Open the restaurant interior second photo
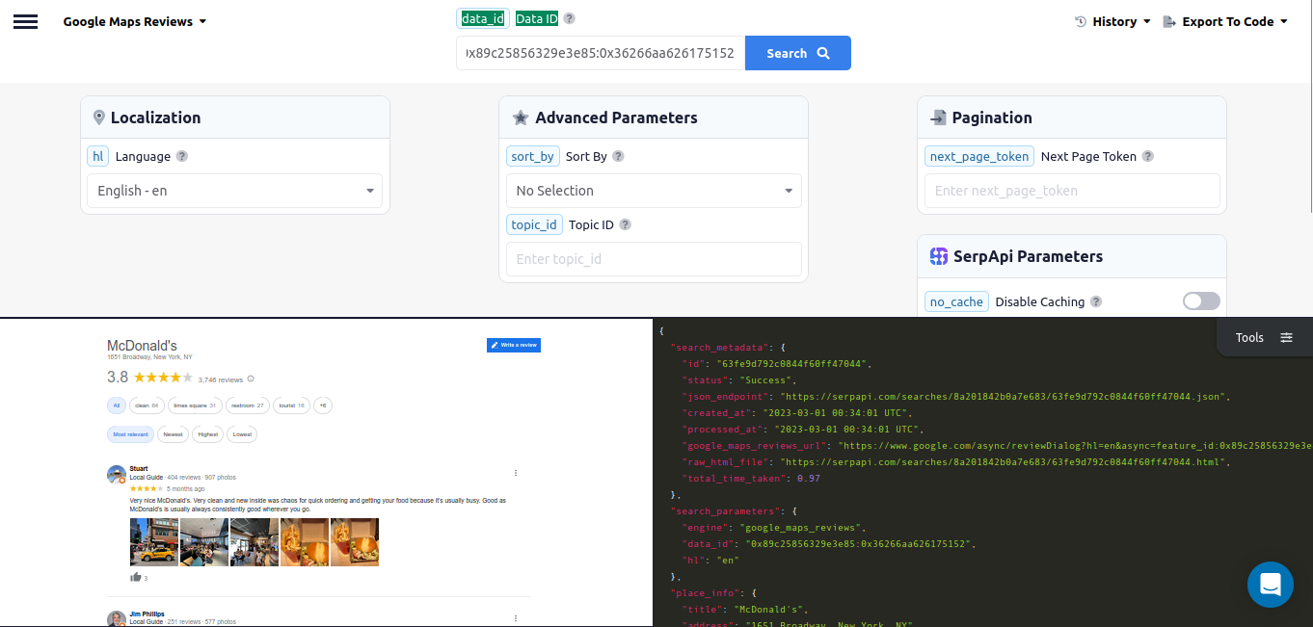This screenshot has width=1313, height=627. point(204,542)
